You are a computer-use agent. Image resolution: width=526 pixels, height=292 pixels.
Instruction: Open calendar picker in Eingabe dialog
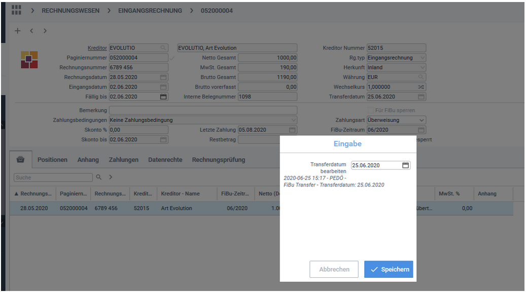click(405, 165)
